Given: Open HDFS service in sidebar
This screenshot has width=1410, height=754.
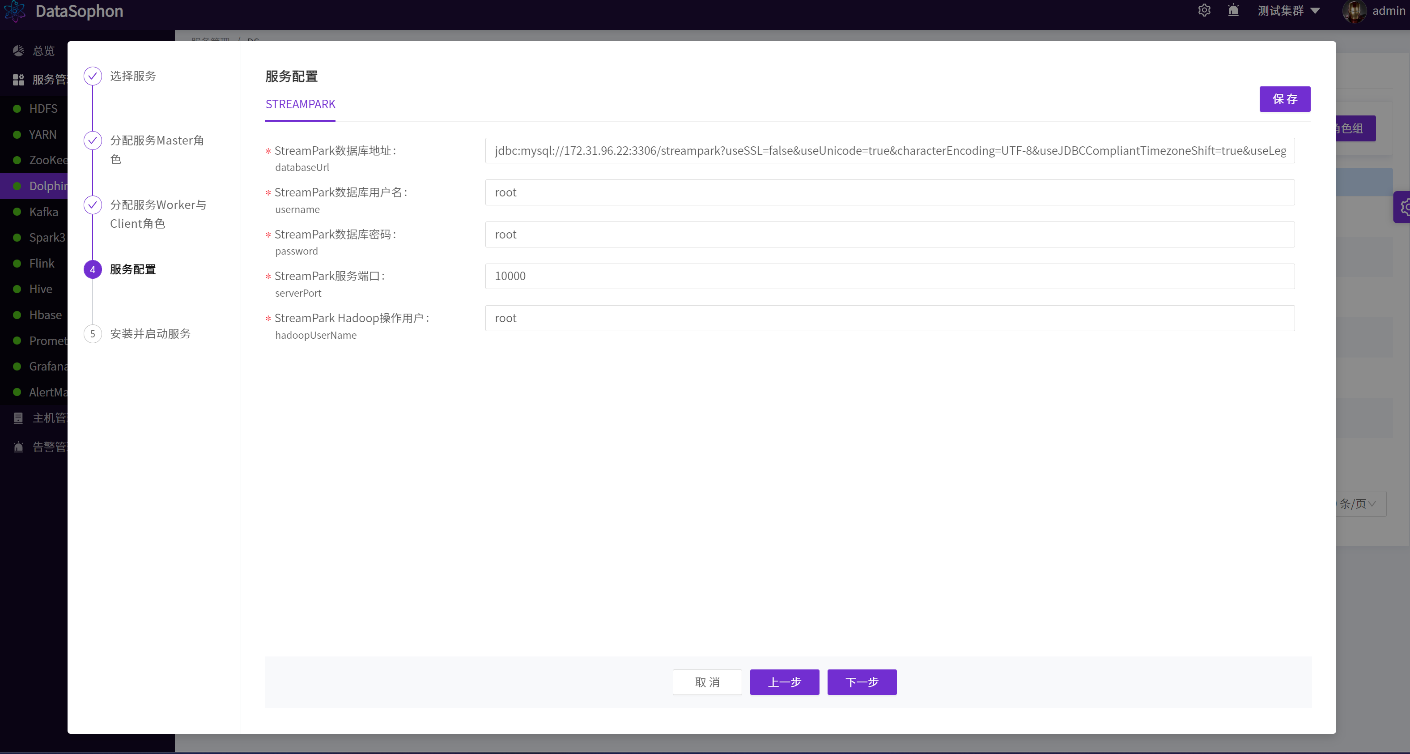Looking at the screenshot, I should 43,108.
